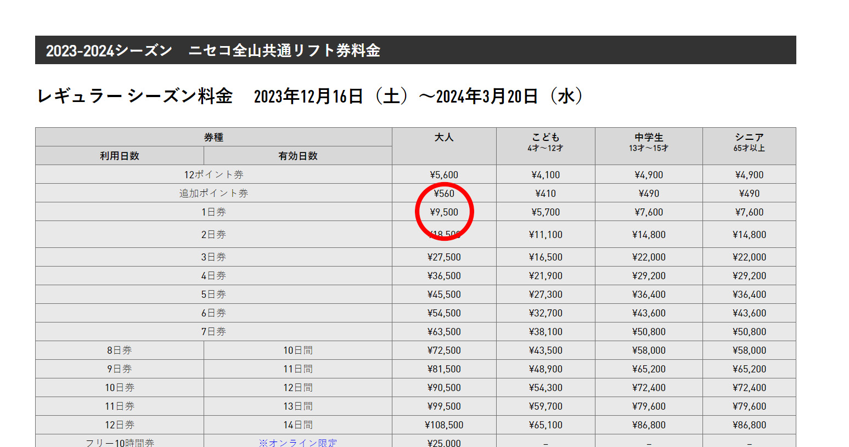849x447 pixels.
Task: Click the adult 3日券 price ¥27,500
Action: coord(444,257)
